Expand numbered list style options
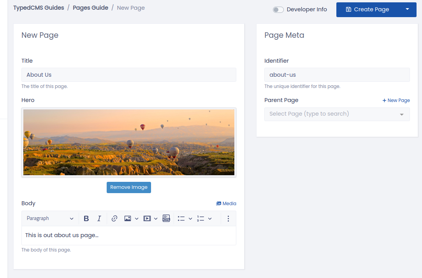Image resolution: width=422 pixels, height=278 pixels. (210, 218)
